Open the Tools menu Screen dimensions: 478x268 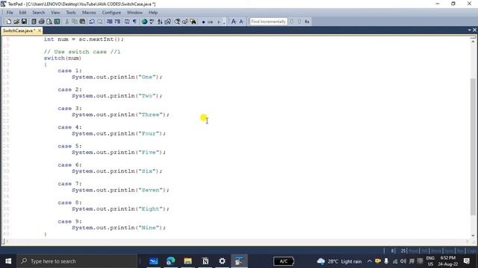71,13
